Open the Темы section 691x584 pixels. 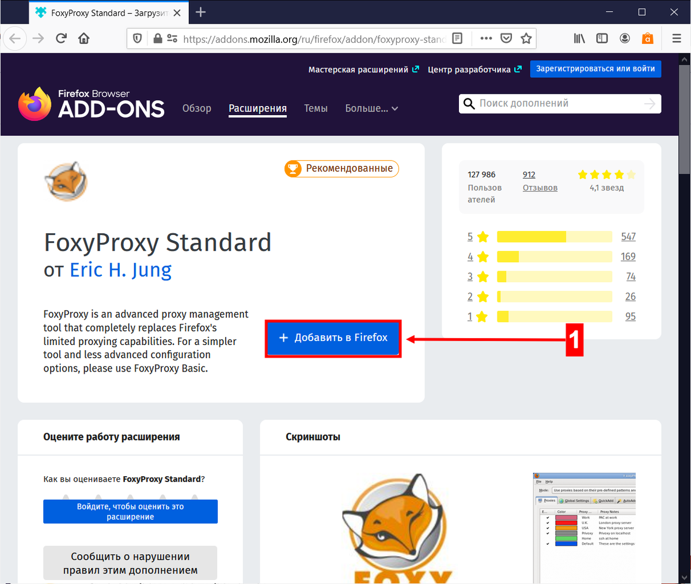point(316,108)
